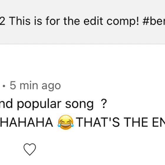Click the word "This" in the caption
The width and height of the screenshot is (165, 165).
(x=20, y=21)
